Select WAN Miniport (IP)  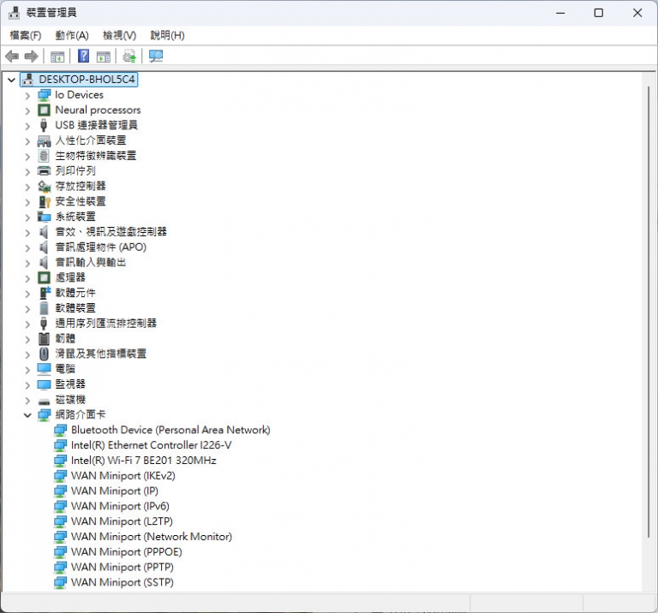click(115, 491)
